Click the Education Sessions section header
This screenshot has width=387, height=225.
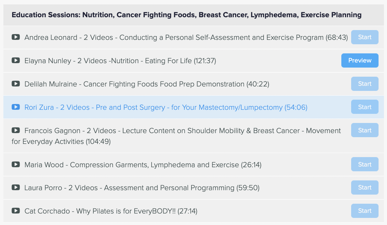click(186, 15)
